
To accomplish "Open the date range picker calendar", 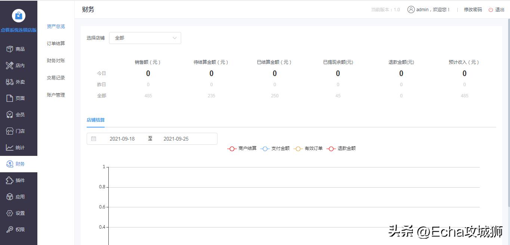I will point(93,138).
